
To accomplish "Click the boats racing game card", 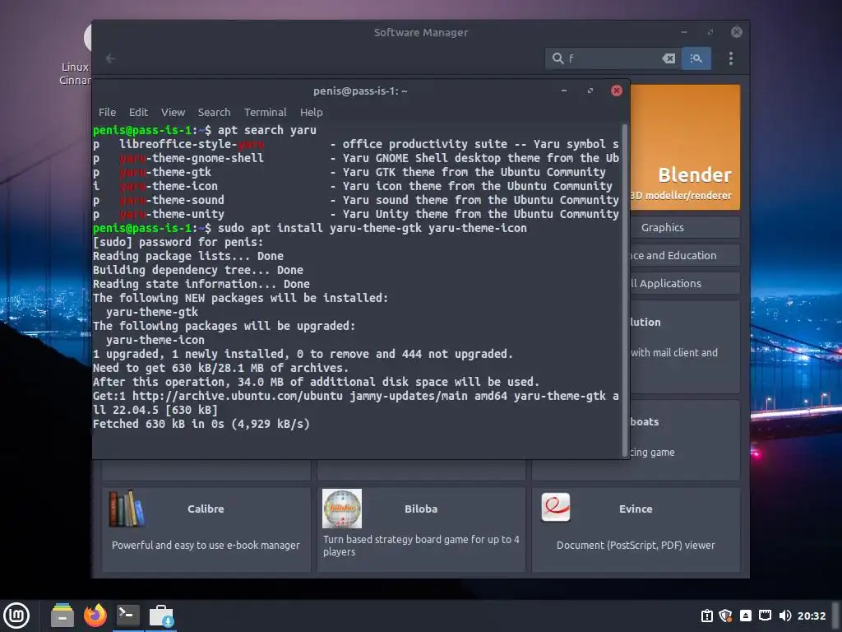I will click(685, 439).
